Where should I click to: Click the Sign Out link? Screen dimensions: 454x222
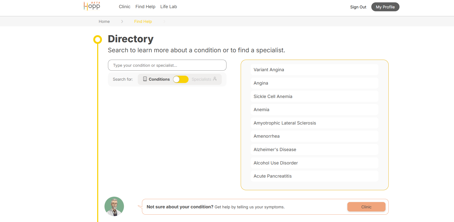[358, 7]
